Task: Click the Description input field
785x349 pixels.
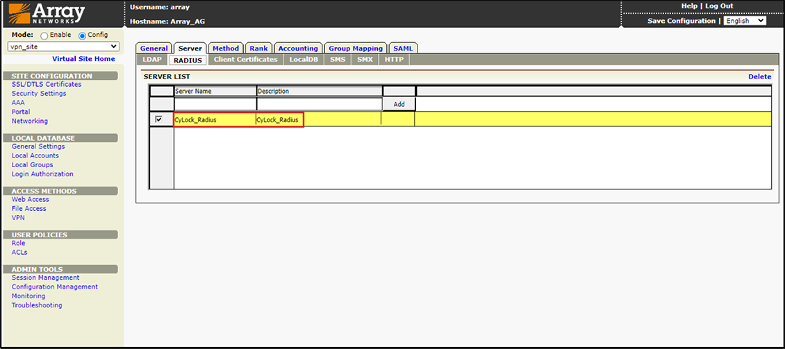Action: (x=319, y=104)
